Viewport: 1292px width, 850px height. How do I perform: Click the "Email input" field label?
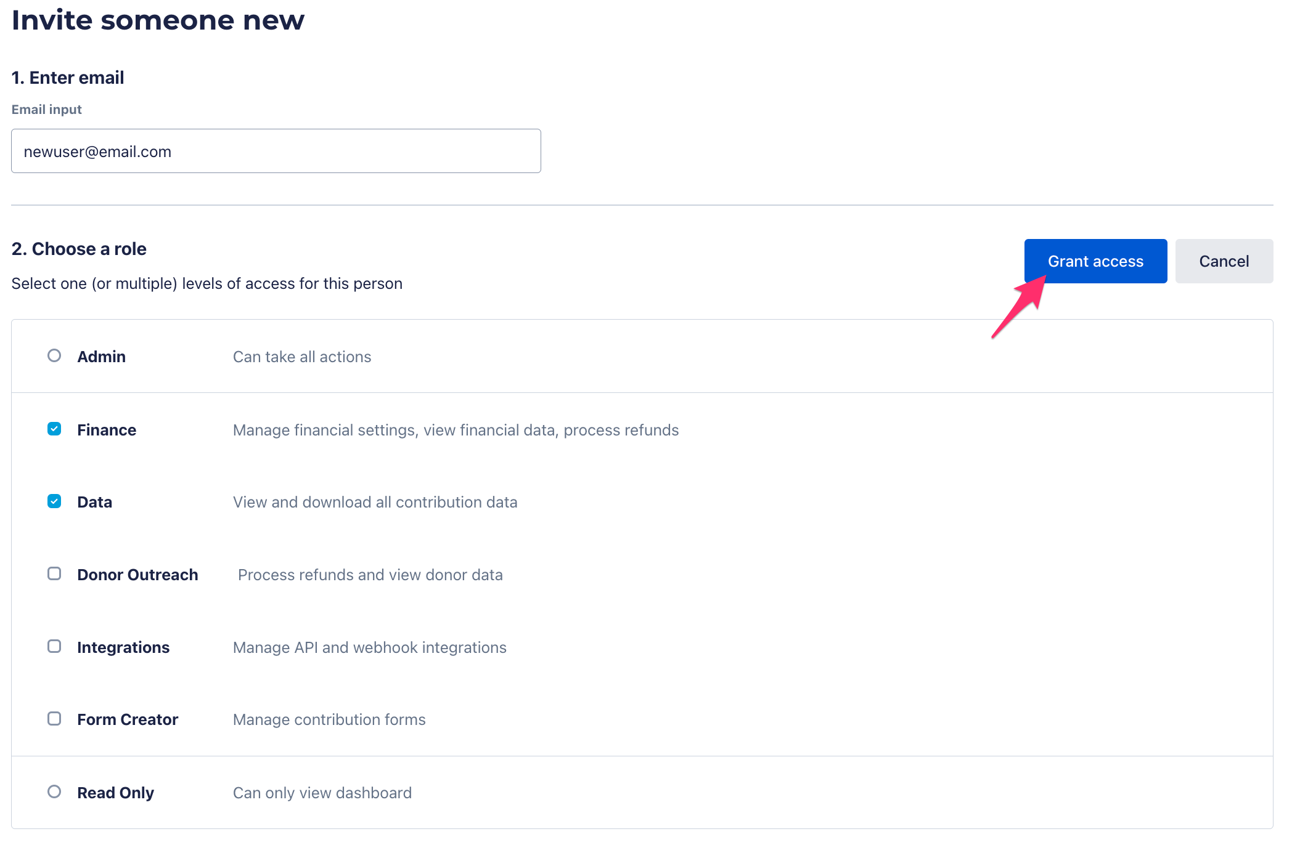[47, 110]
